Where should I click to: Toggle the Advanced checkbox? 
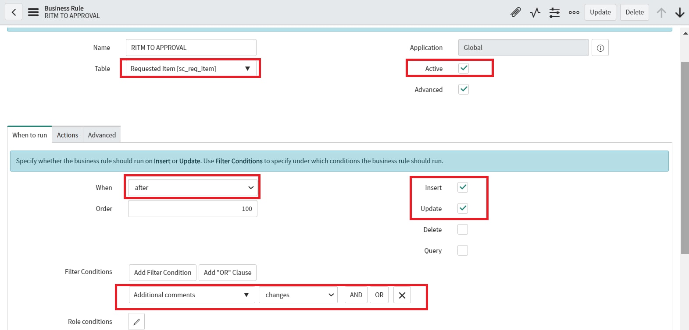(464, 89)
